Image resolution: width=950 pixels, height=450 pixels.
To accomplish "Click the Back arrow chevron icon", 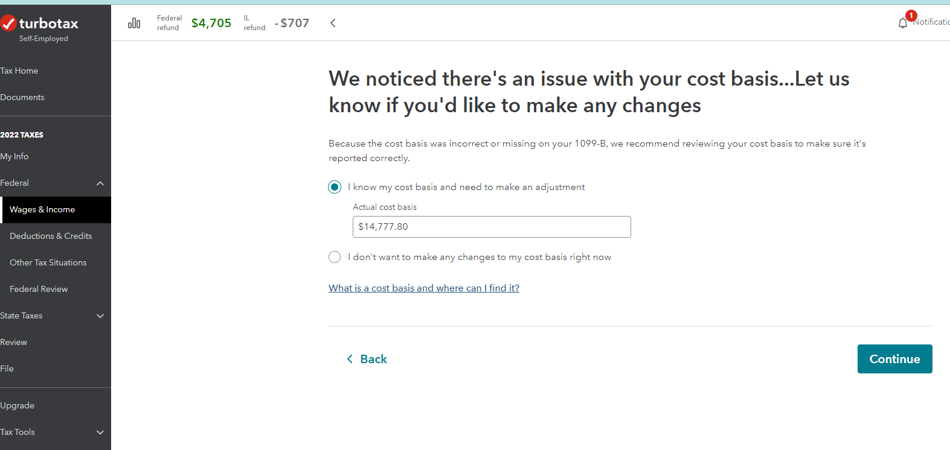I will (350, 359).
